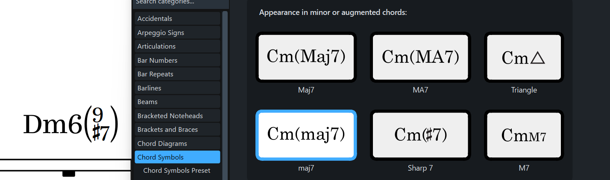
Task: Choose the Cm(MA7) chord appearance
Action: click(420, 57)
